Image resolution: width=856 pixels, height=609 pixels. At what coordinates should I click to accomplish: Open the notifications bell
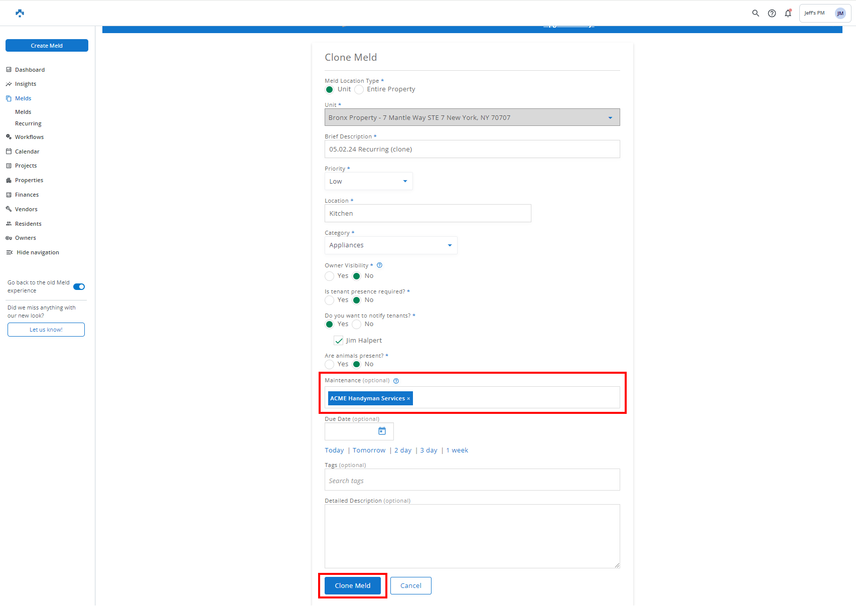[x=788, y=14]
